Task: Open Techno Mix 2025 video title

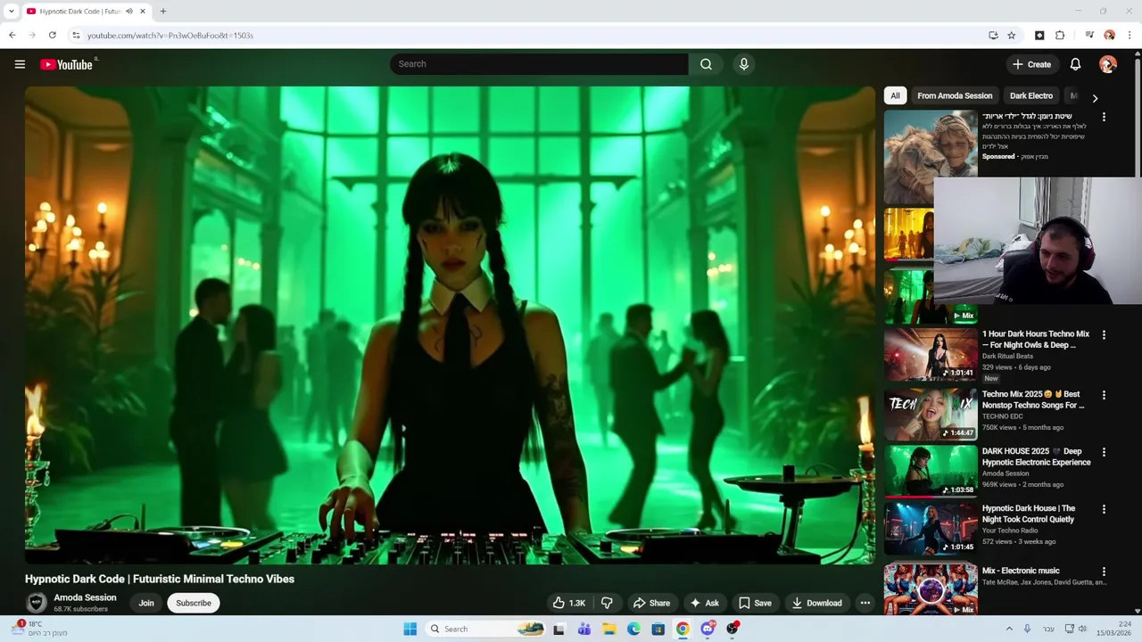Action: tap(1033, 399)
